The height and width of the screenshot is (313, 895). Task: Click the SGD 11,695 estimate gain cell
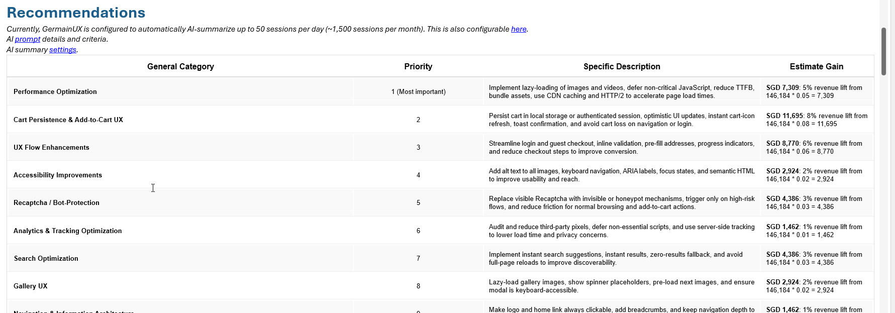tap(816, 120)
